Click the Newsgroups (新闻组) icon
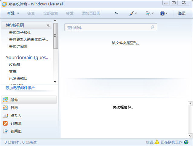This screenshot has height=146, width=193. click(x=5, y=131)
